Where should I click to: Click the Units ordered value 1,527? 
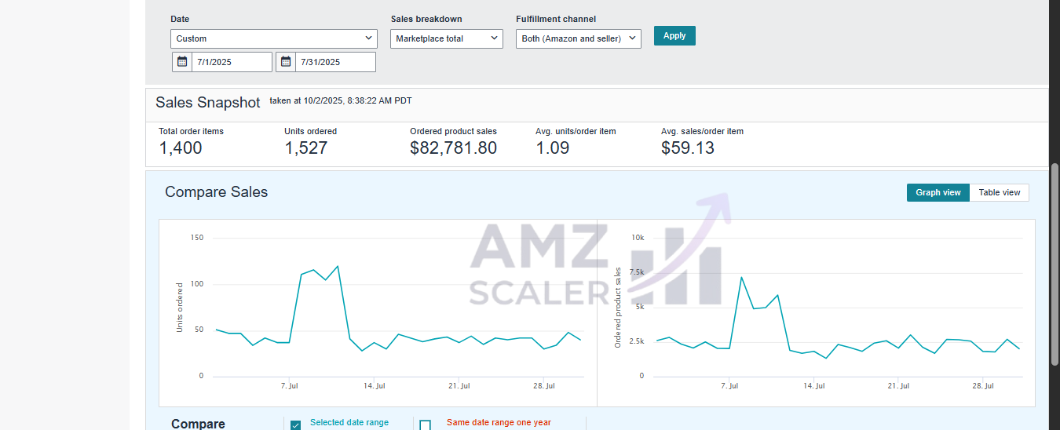306,148
